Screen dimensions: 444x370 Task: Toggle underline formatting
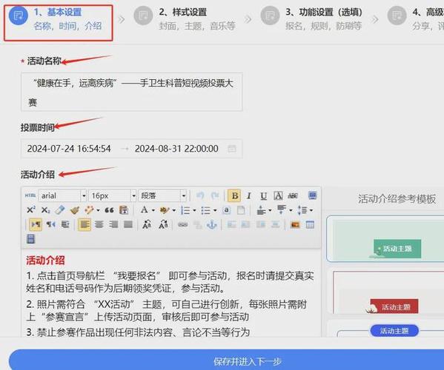click(264, 195)
